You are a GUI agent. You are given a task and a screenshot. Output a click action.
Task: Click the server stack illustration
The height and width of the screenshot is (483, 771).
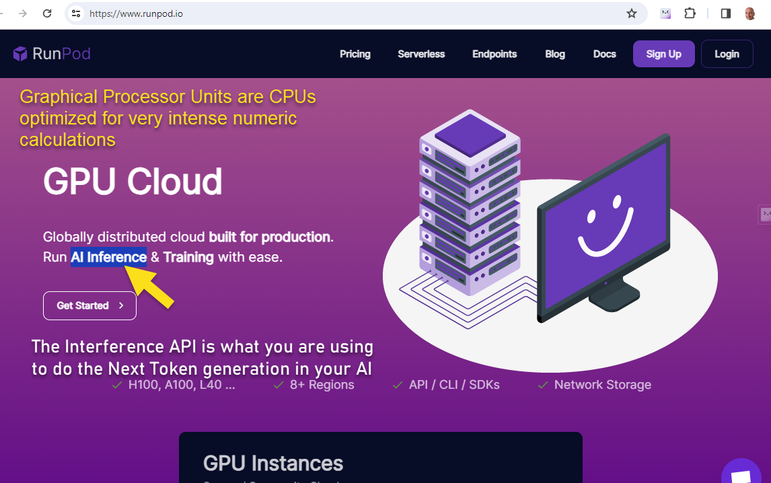(470, 202)
